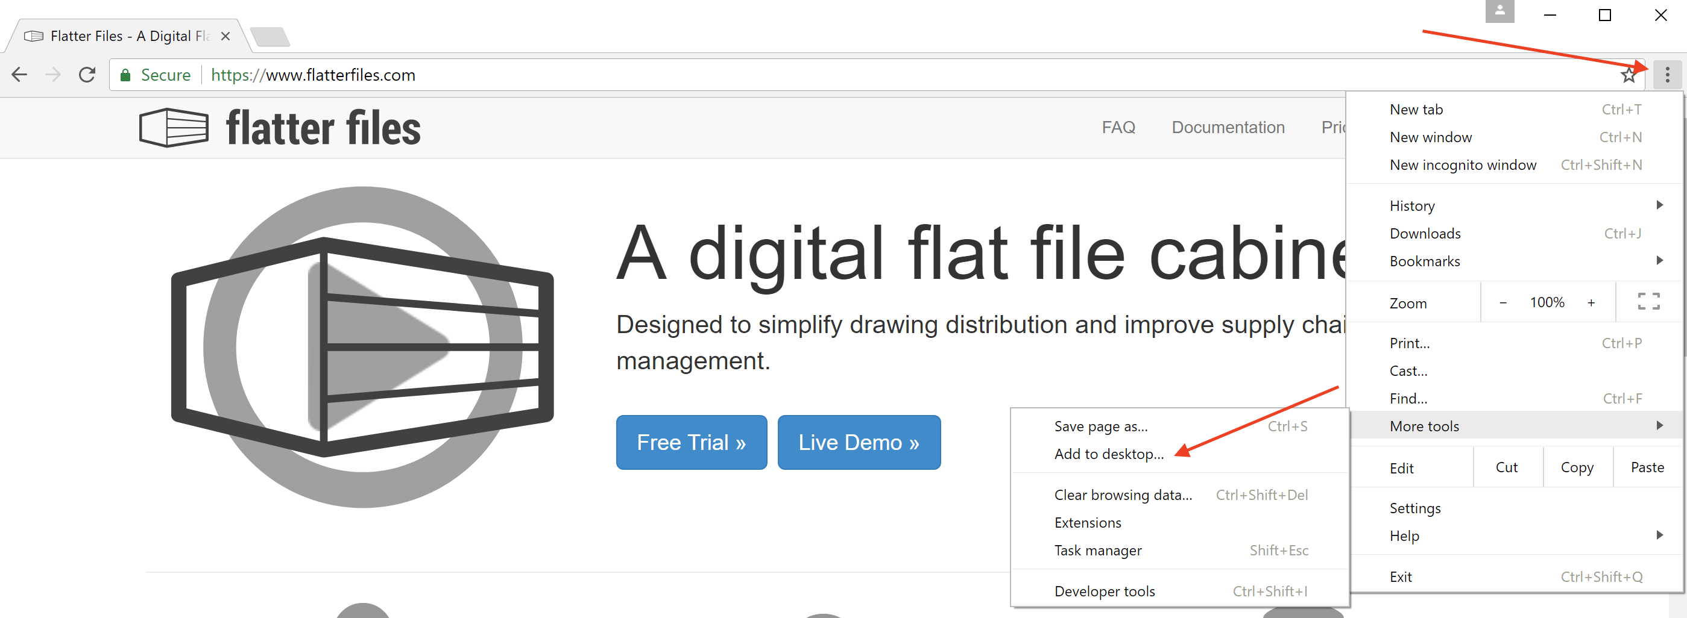Expand the More tools submenu

1515,426
